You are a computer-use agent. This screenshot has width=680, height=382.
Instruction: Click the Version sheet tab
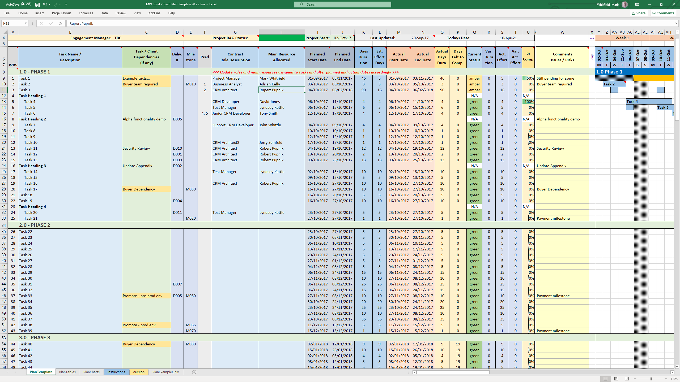[138, 372]
